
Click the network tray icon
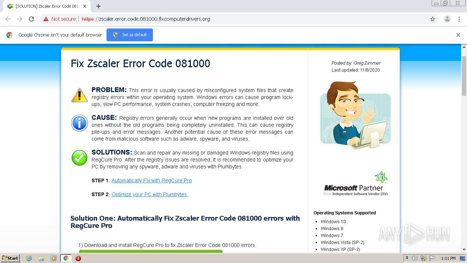coord(424,258)
